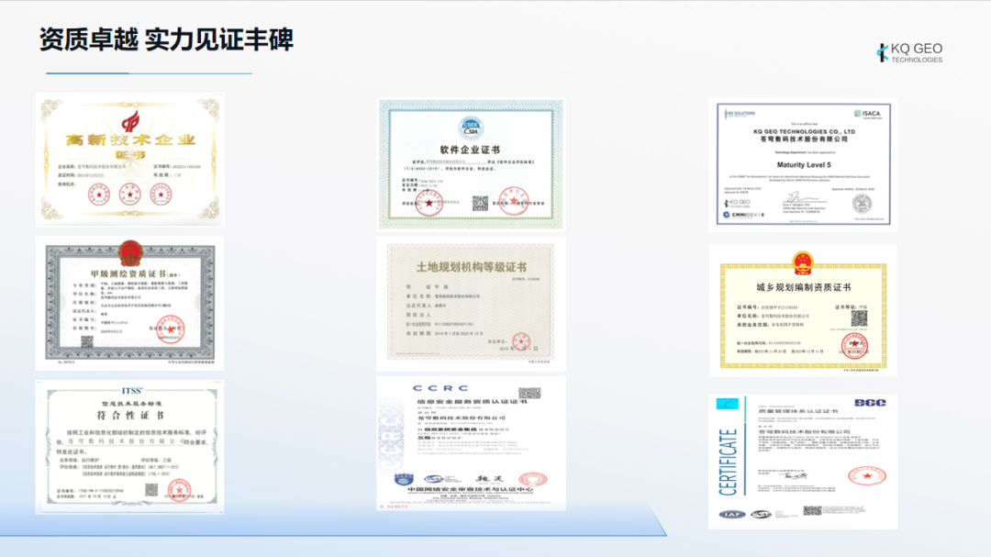
Task: Click the 软件企业证书 heading text
Action: pyautogui.click(x=470, y=150)
